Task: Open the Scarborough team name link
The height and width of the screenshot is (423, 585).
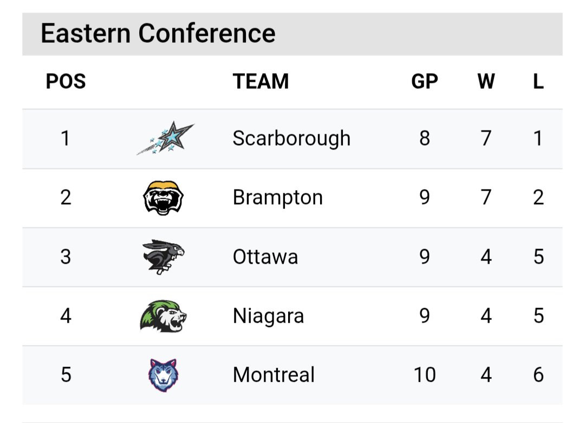Action: 291,139
